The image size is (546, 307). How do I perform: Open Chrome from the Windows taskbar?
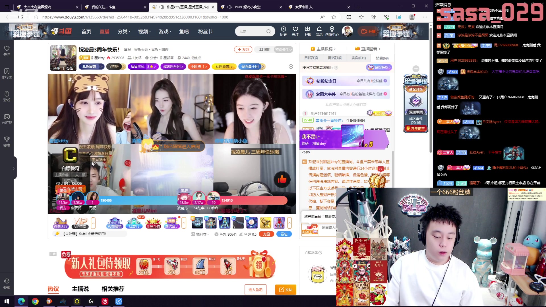click(x=35, y=301)
